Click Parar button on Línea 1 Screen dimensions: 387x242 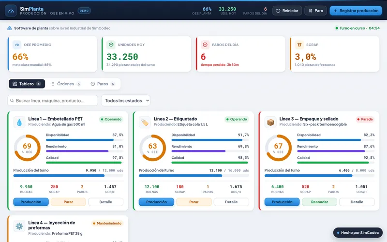tap(68, 202)
